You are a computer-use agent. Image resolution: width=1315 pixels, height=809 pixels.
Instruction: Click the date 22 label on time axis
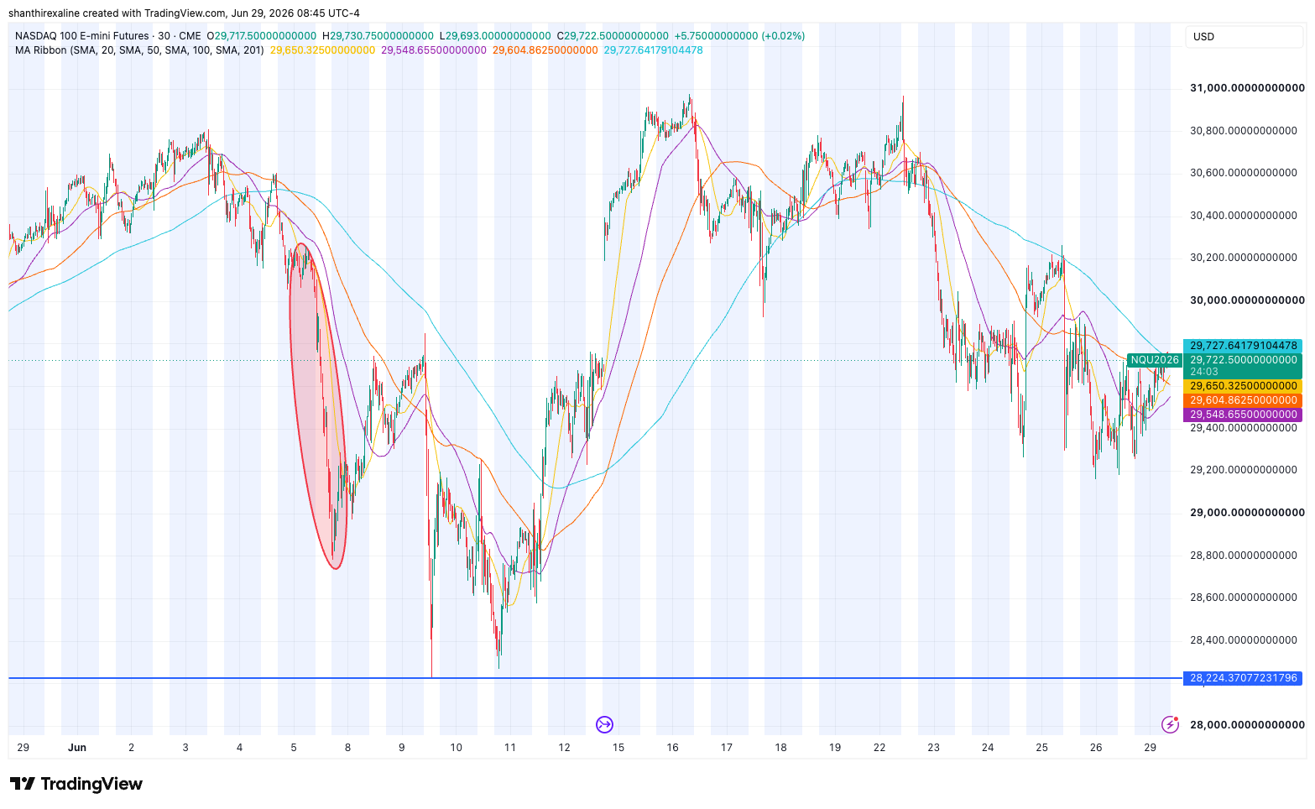pyautogui.click(x=879, y=747)
